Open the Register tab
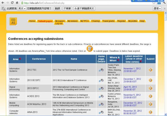Image resolution: width=167 pixels, height=116 pixels. (x=121, y=21)
